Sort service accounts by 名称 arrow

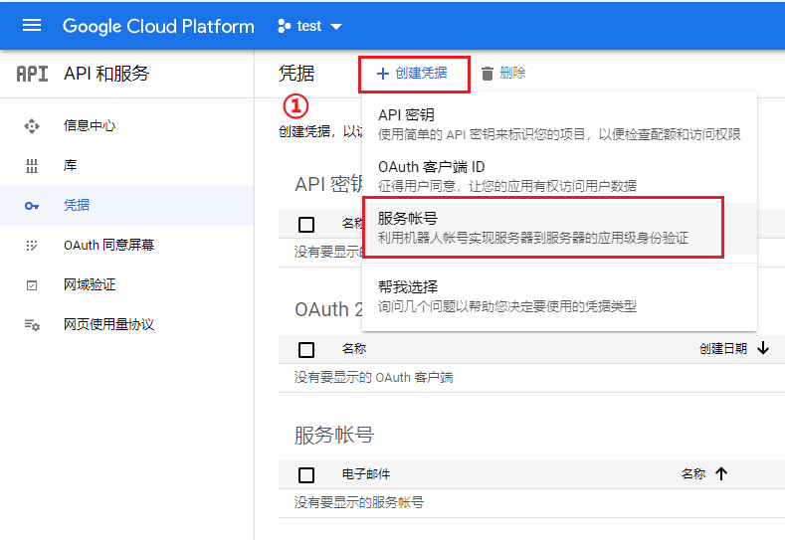point(721,473)
